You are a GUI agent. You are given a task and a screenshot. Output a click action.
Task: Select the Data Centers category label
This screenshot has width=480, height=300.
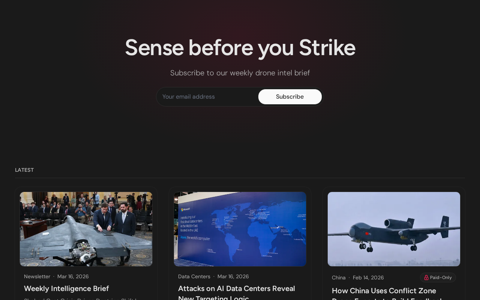click(x=194, y=276)
